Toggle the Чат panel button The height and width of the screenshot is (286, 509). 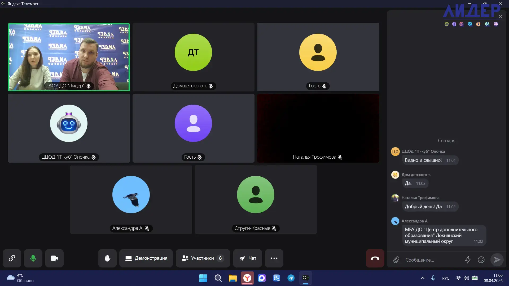248,258
